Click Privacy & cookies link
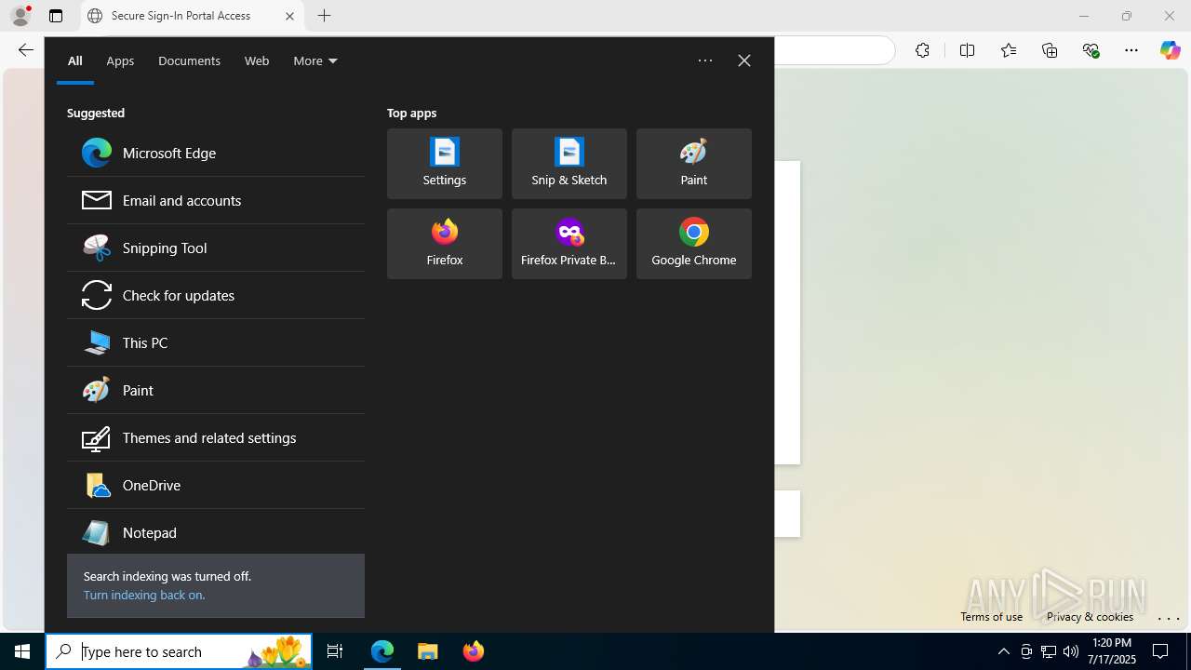 [x=1090, y=616]
